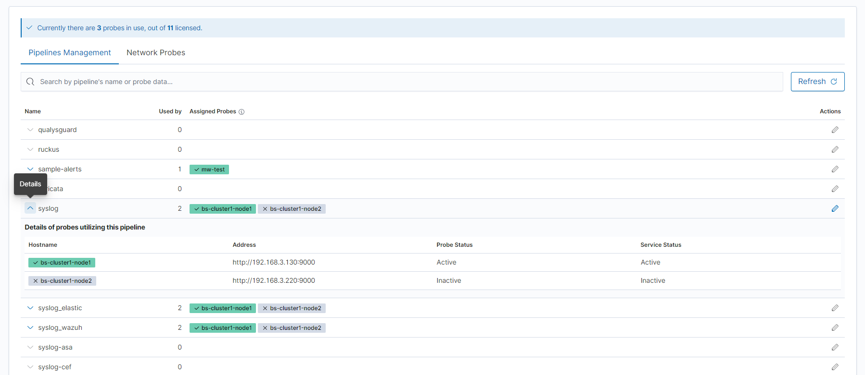865x375 pixels.
Task: Open Assigned Probes info icon
Action: [242, 112]
